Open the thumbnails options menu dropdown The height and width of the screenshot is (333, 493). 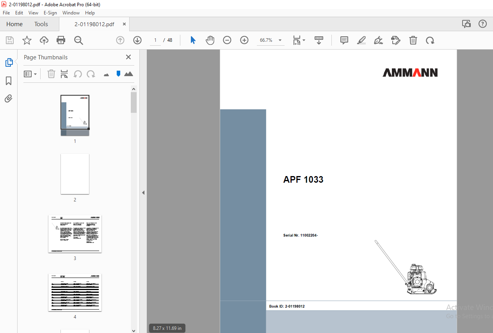click(x=30, y=74)
